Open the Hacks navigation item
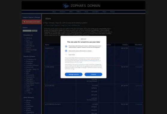The height and width of the screenshot is (114, 167). click(x=86, y=12)
